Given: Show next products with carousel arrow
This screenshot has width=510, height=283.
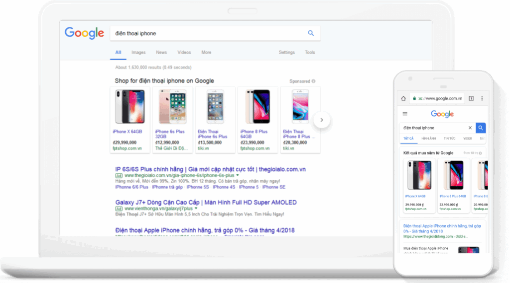Looking at the screenshot, I should 322,120.
